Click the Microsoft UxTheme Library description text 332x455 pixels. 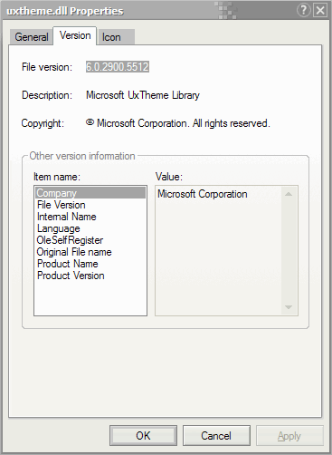[x=143, y=95]
